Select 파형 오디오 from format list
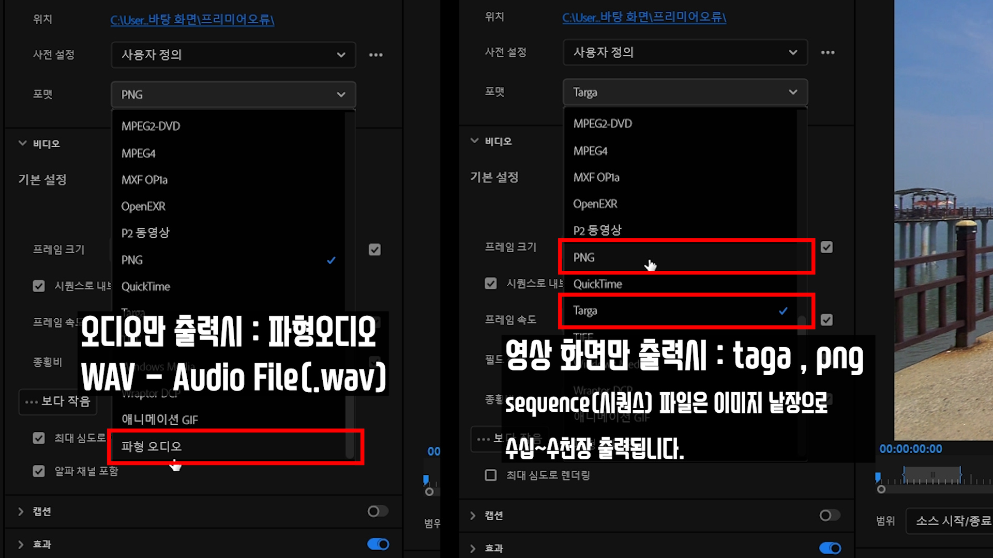The height and width of the screenshot is (558, 993). [x=151, y=446]
